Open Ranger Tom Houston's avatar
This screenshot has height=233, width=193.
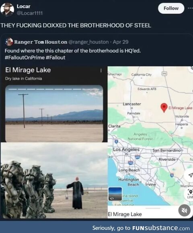pyautogui.click(x=9, y=42)
